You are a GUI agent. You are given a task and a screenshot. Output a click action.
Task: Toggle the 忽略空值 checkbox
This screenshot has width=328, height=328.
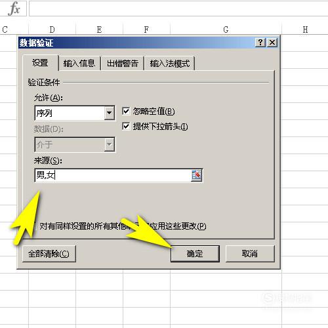pyautogui.click(x=126, y=111)
